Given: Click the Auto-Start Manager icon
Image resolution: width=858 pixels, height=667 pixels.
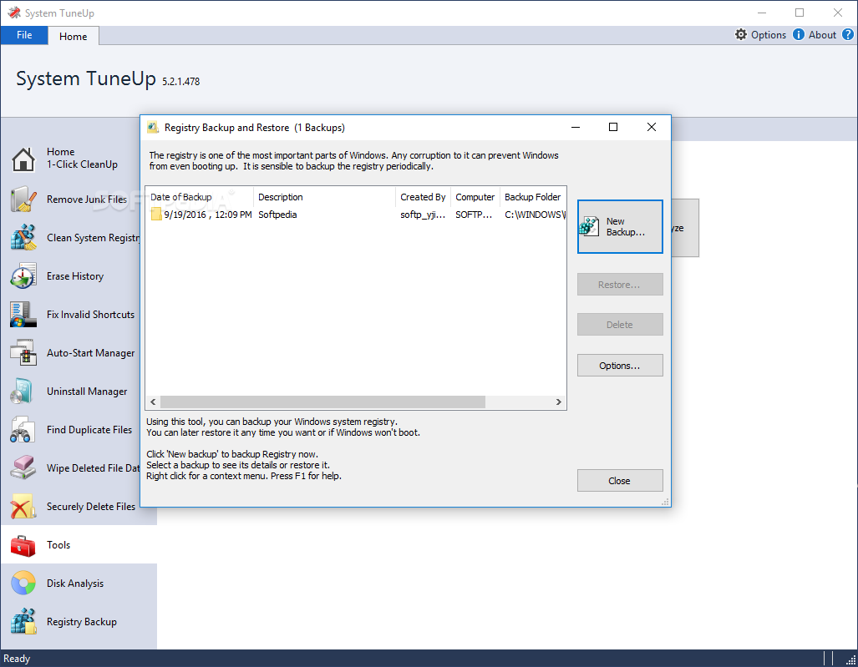Looking at the screenshot, I should (23, 352).
